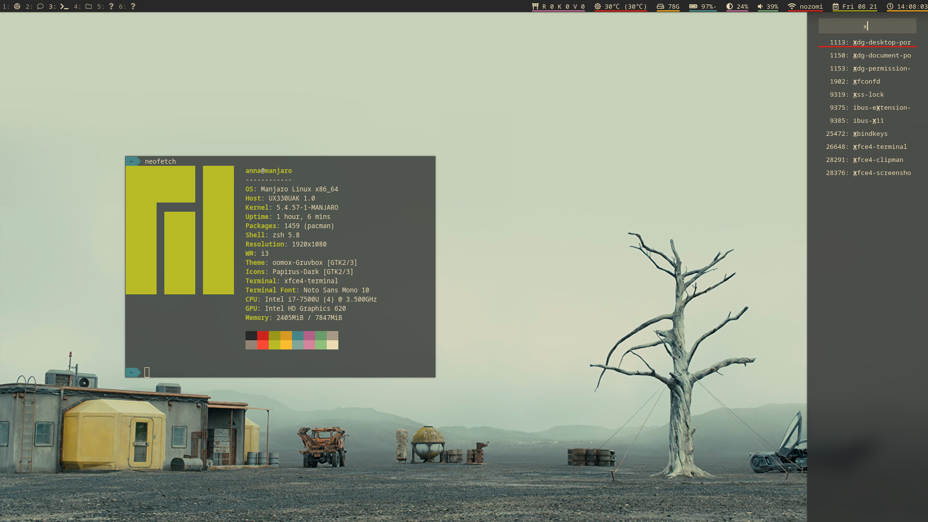The height and width of the screenshot is (522, 928).
Task: Click the CPU temperature 30°C indicator
Action: (621, 6)
